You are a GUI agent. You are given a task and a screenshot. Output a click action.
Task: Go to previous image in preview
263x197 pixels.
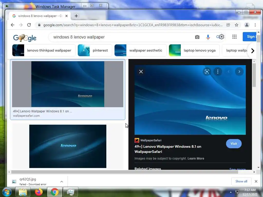click(228, 72)
